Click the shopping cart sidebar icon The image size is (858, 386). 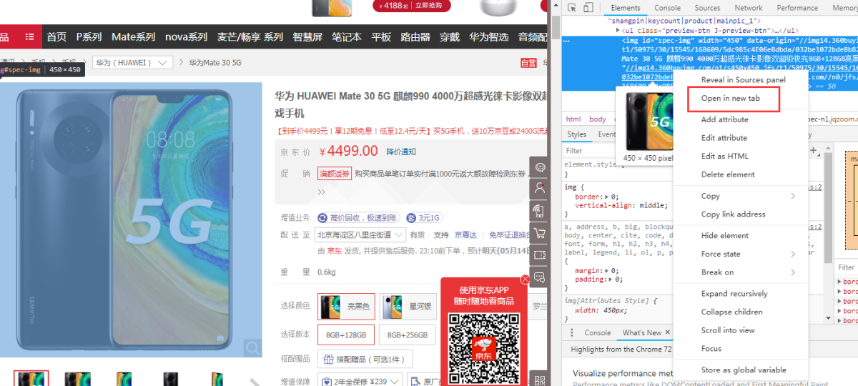click(540, 233)
